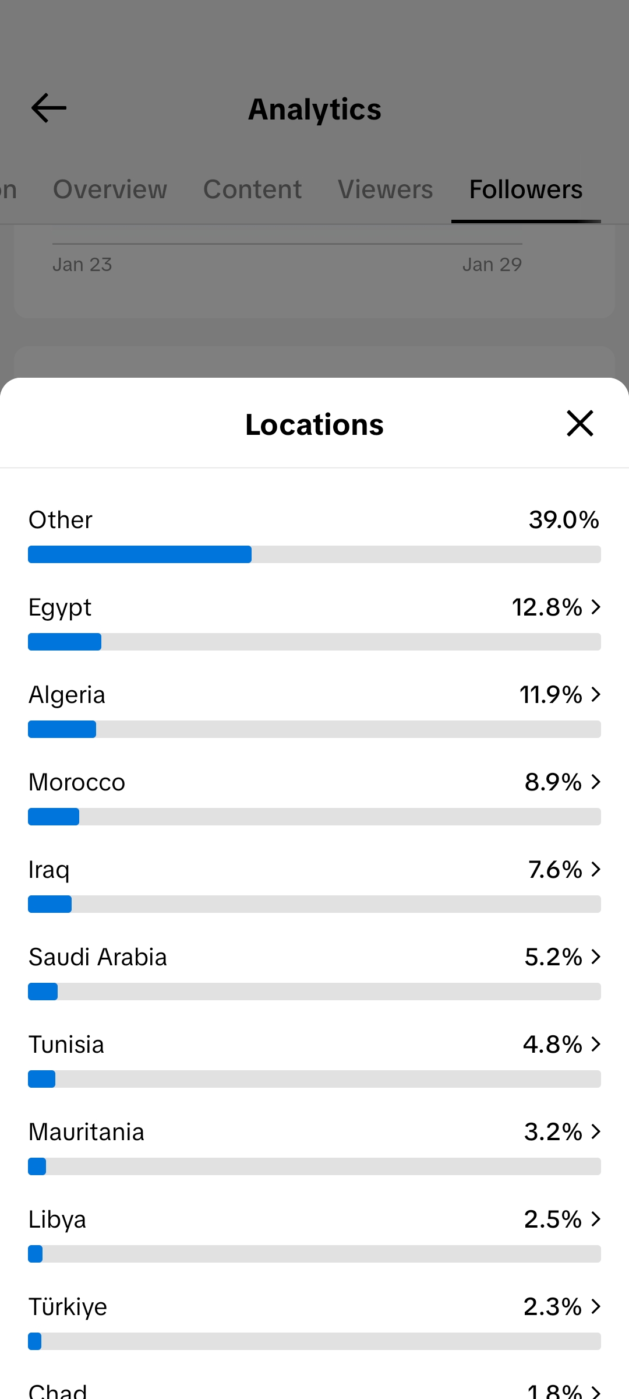Open Saudi Arabia chevron arrow
Image resolution: width=629 pixels, height=1399 pixels.
click(596, 957)
